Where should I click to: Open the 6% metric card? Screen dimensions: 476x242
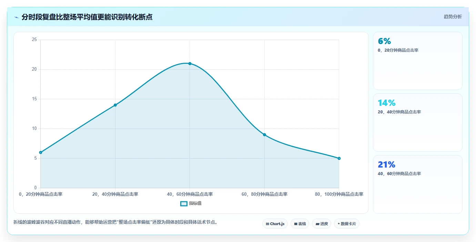point(417,61)
